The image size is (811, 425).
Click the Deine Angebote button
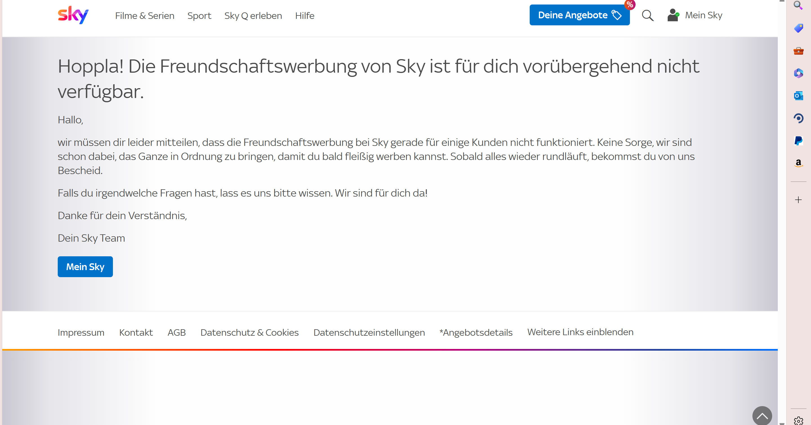[x=579, y=15]
